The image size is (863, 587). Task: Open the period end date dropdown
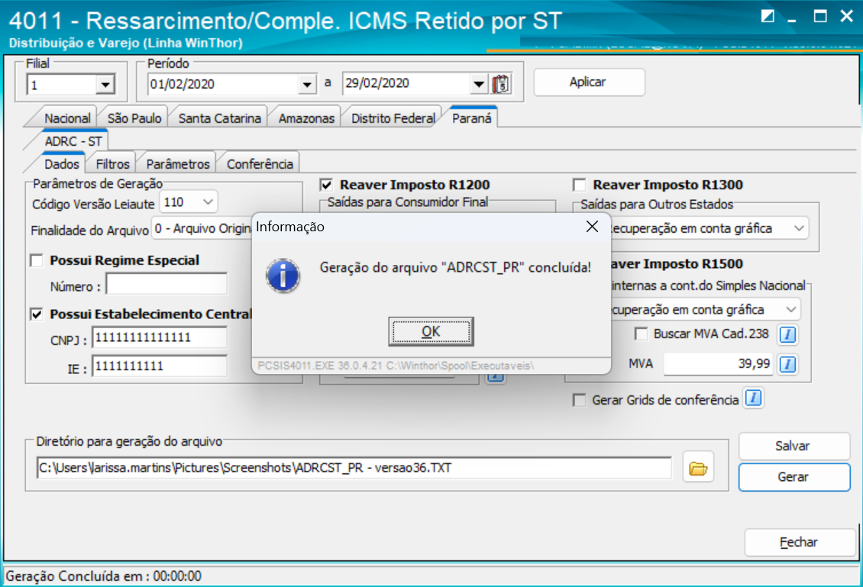pyautogui.click(x=479, y=85)
